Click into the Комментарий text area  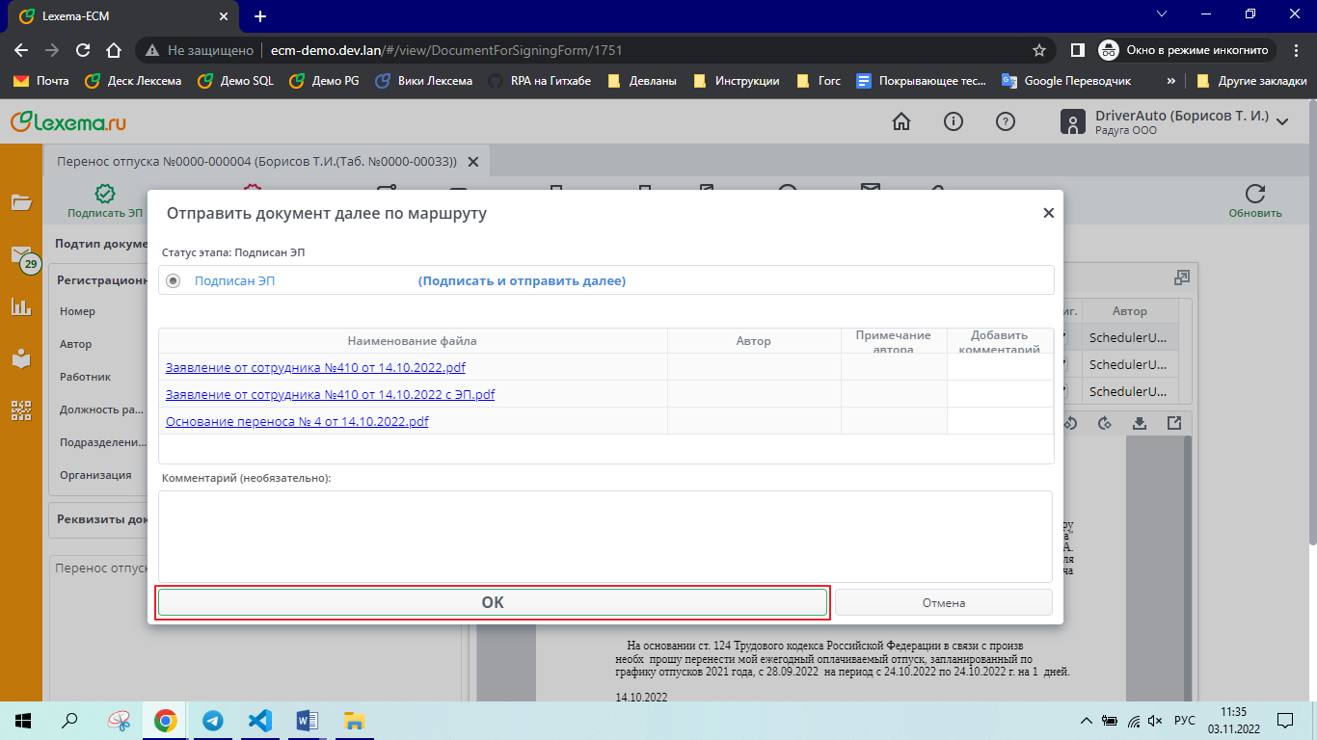click(x=605, y=536)
